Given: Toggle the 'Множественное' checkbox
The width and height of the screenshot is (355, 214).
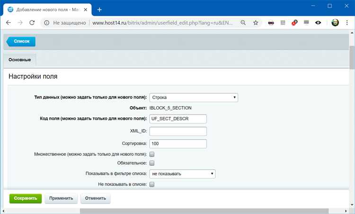Looking at the screenshot, I should click(x=152, y=154).
